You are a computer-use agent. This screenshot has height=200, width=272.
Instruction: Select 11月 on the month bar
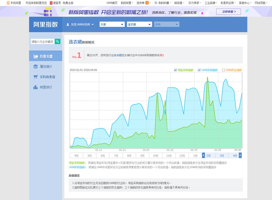(169, 155)
